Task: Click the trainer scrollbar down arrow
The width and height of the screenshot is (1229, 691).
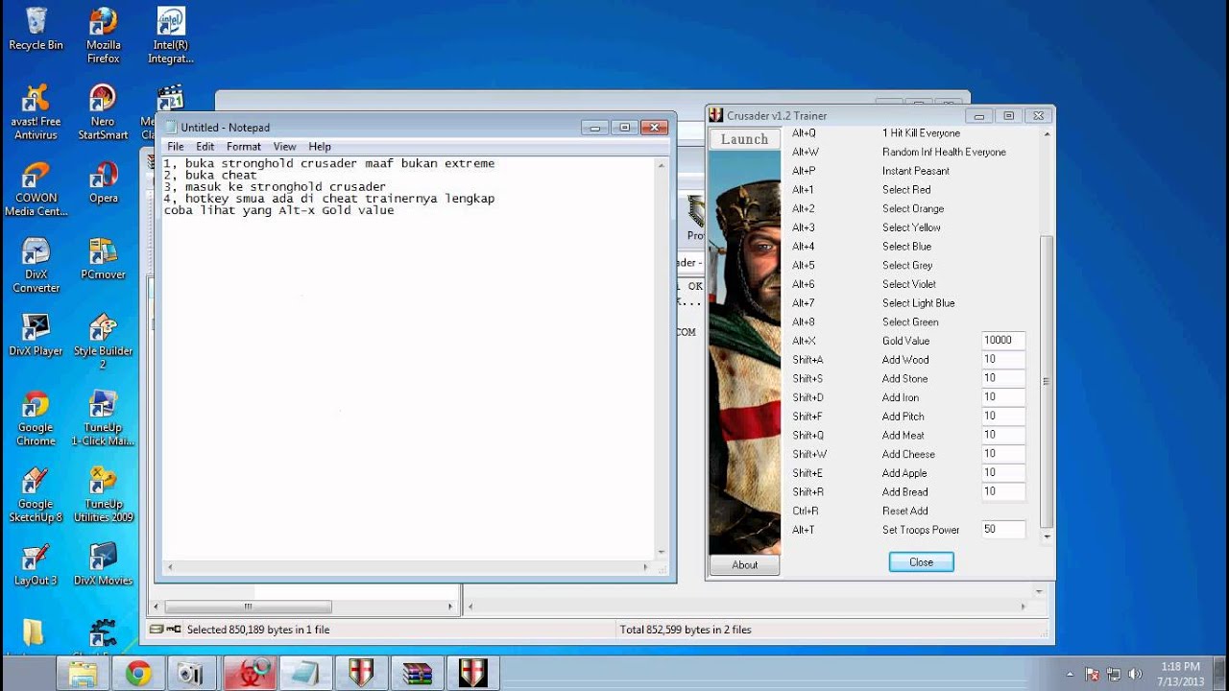Action: pyautogui.click(x=1046, y=537)
